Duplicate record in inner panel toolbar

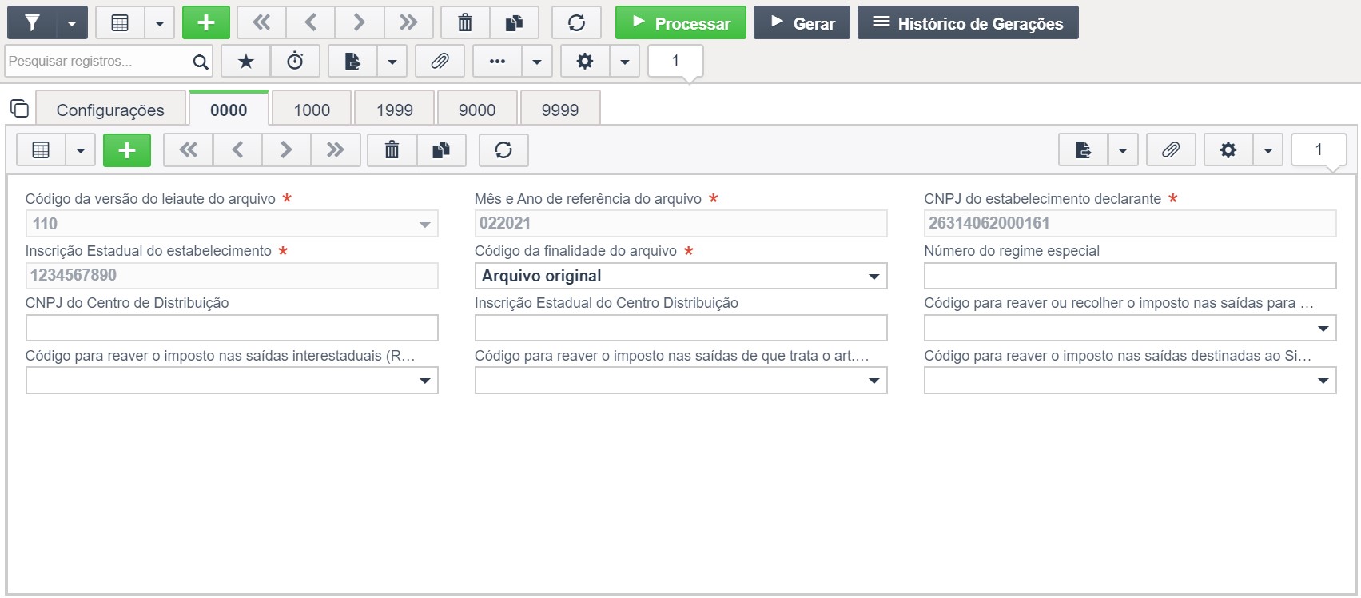coord(441,150)
